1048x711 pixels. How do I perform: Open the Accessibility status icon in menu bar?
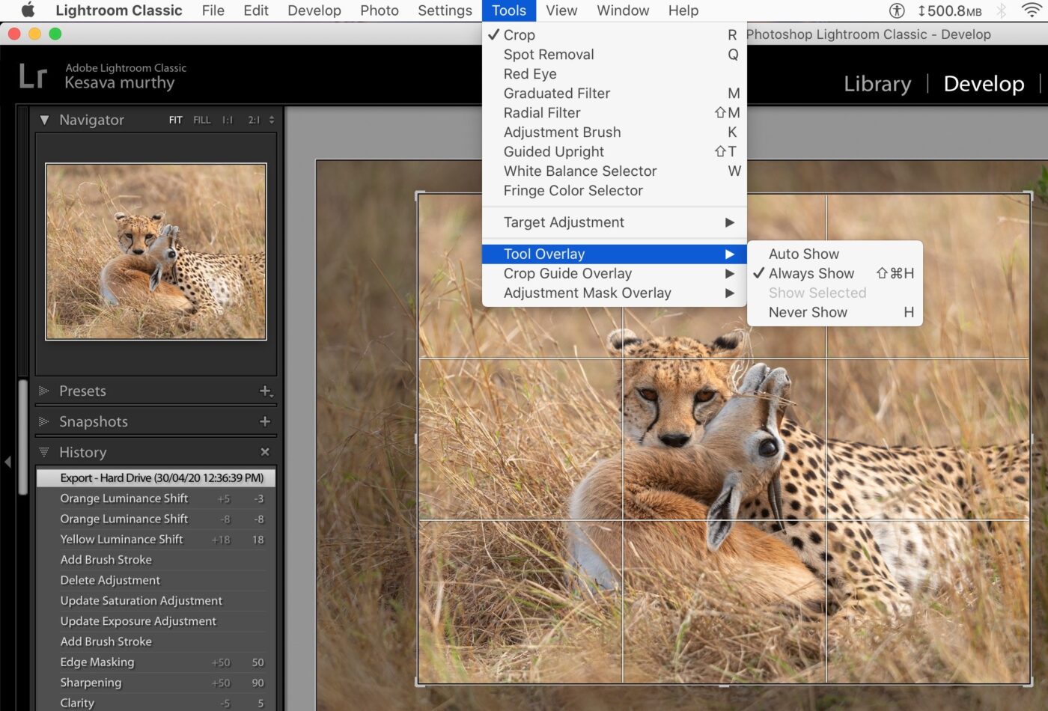point(896,10)
